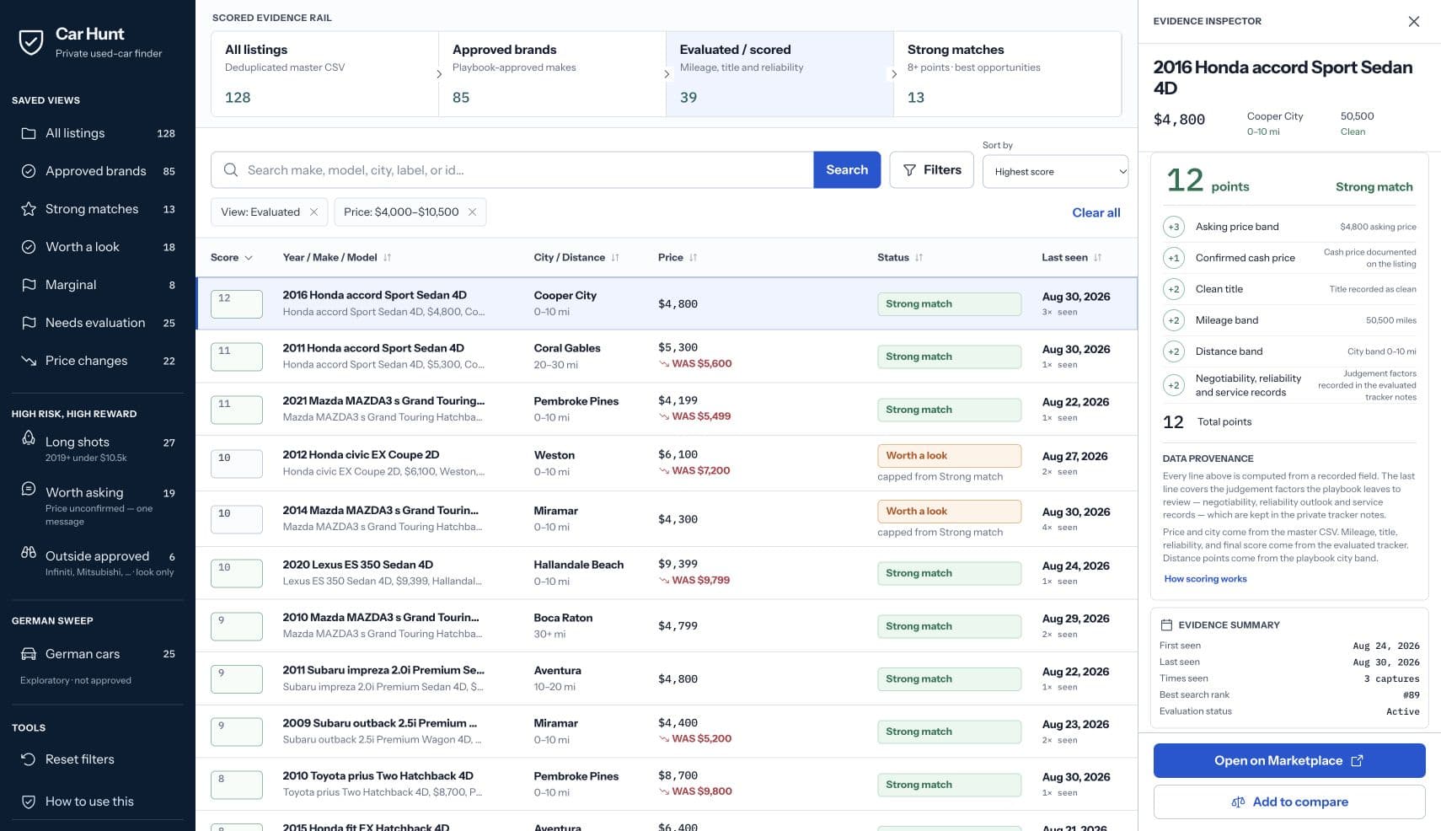Remove the View: Evaluated filter chip

pyautogui.click(x=313, y=212)
